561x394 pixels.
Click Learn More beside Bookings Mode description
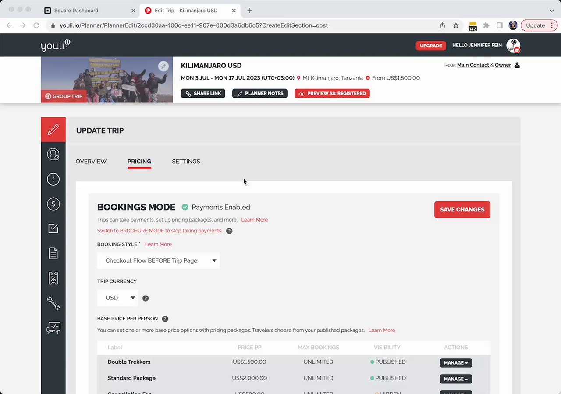(254, 220)
